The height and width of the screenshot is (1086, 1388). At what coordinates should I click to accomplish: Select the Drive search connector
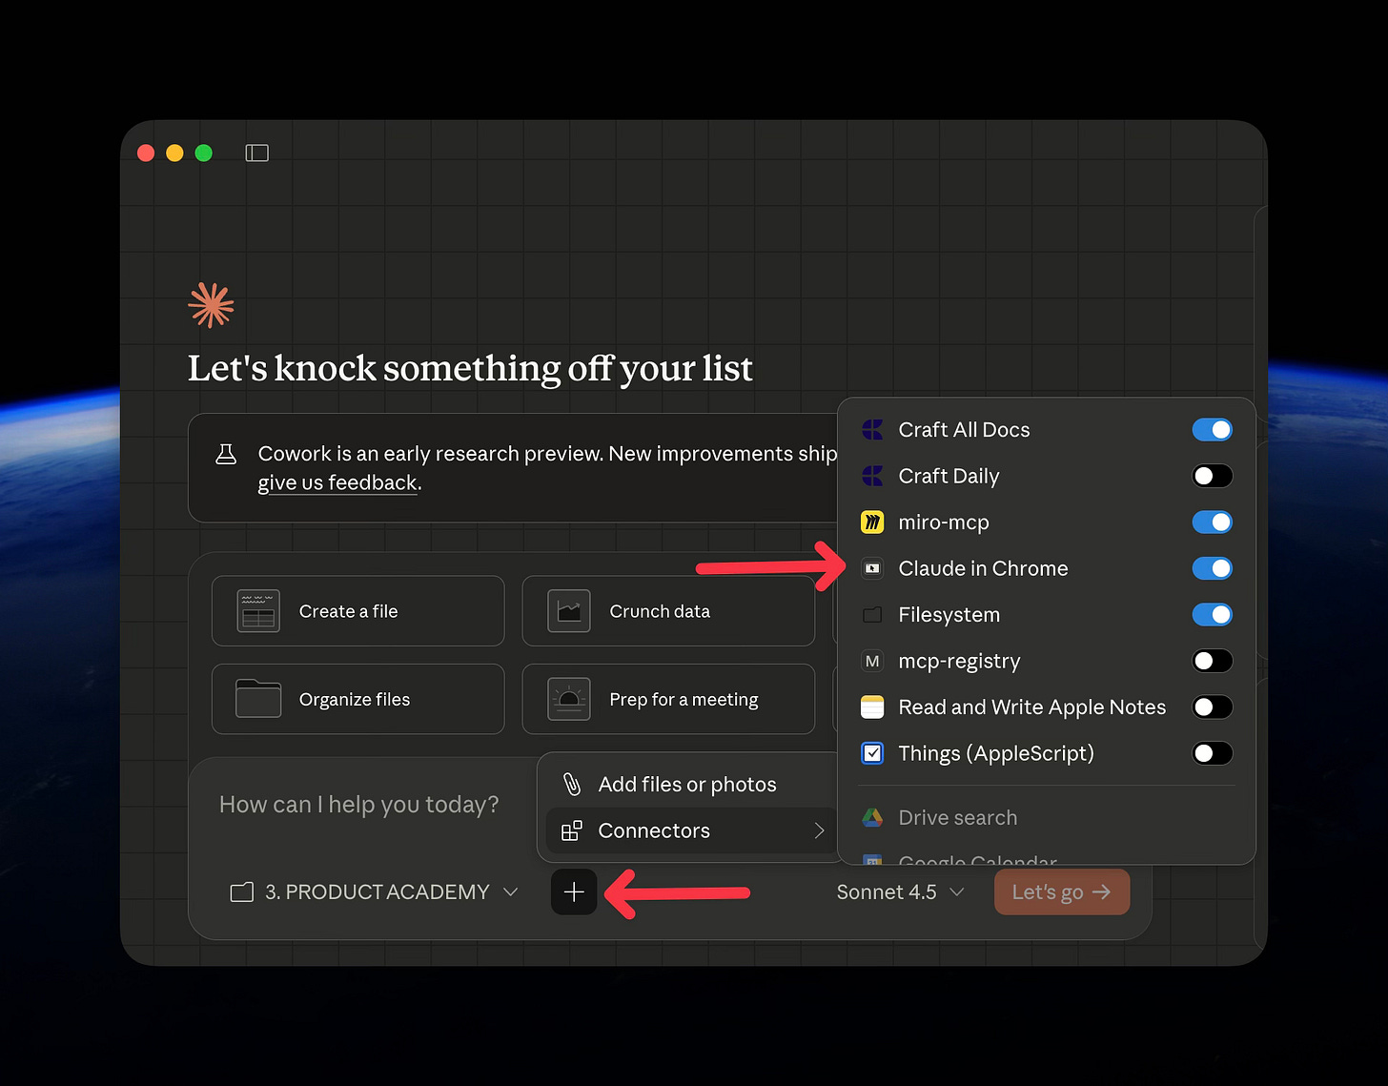[x=1047, y=817]
